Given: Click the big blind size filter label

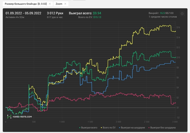Looking at the screenshot, I should (x=26, y=4).
